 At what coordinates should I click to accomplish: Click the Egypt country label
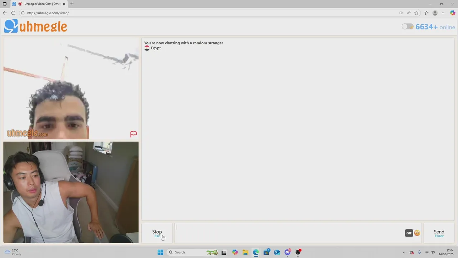(156, 48)
